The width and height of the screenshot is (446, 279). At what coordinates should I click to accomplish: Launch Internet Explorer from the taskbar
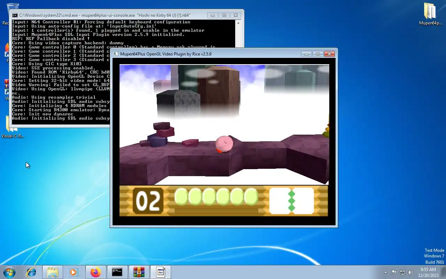coord(31,272)
